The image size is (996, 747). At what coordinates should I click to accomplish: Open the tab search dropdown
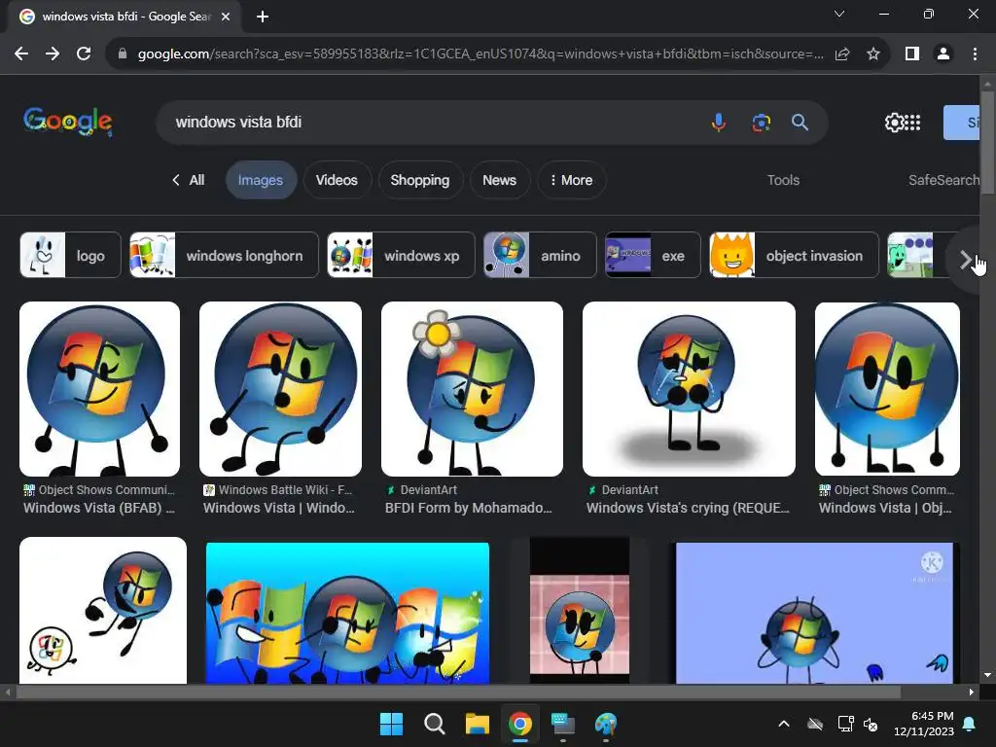pos(839,14)
